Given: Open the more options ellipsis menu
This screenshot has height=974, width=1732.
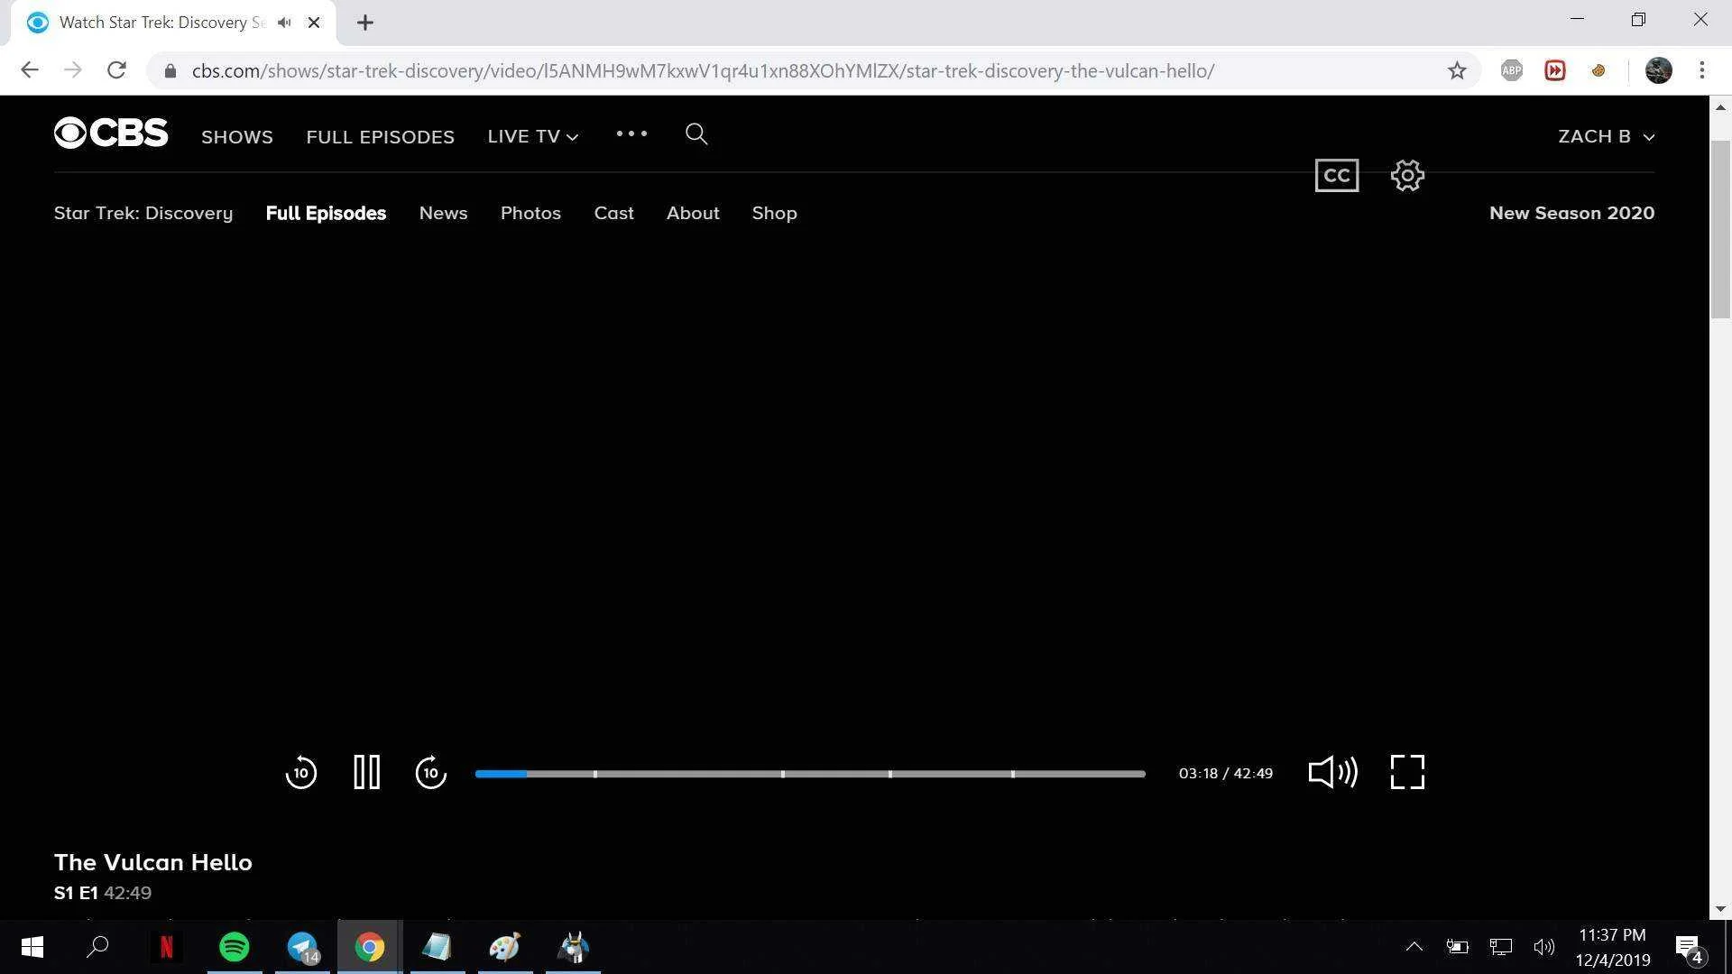Looking at the screenshot, I should point(631,133).
